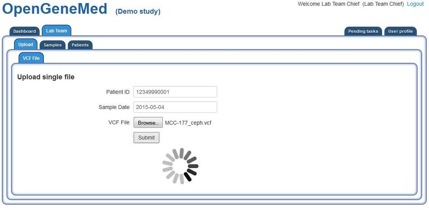Open the Dashboard tab
Viewport: 429px width, 210px height.
pos(24,31)
